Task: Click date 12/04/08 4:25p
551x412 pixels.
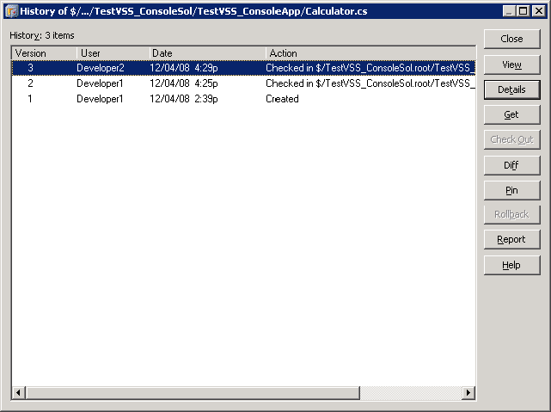Action: (184, 83)
